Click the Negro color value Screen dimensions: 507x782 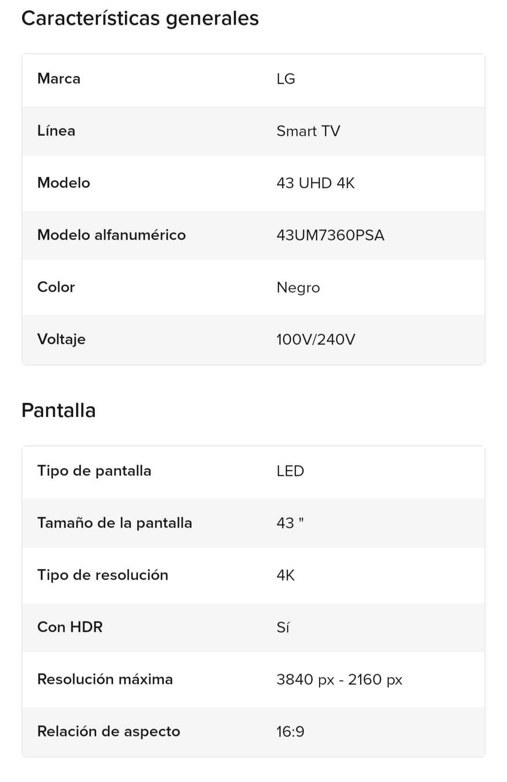298,287
